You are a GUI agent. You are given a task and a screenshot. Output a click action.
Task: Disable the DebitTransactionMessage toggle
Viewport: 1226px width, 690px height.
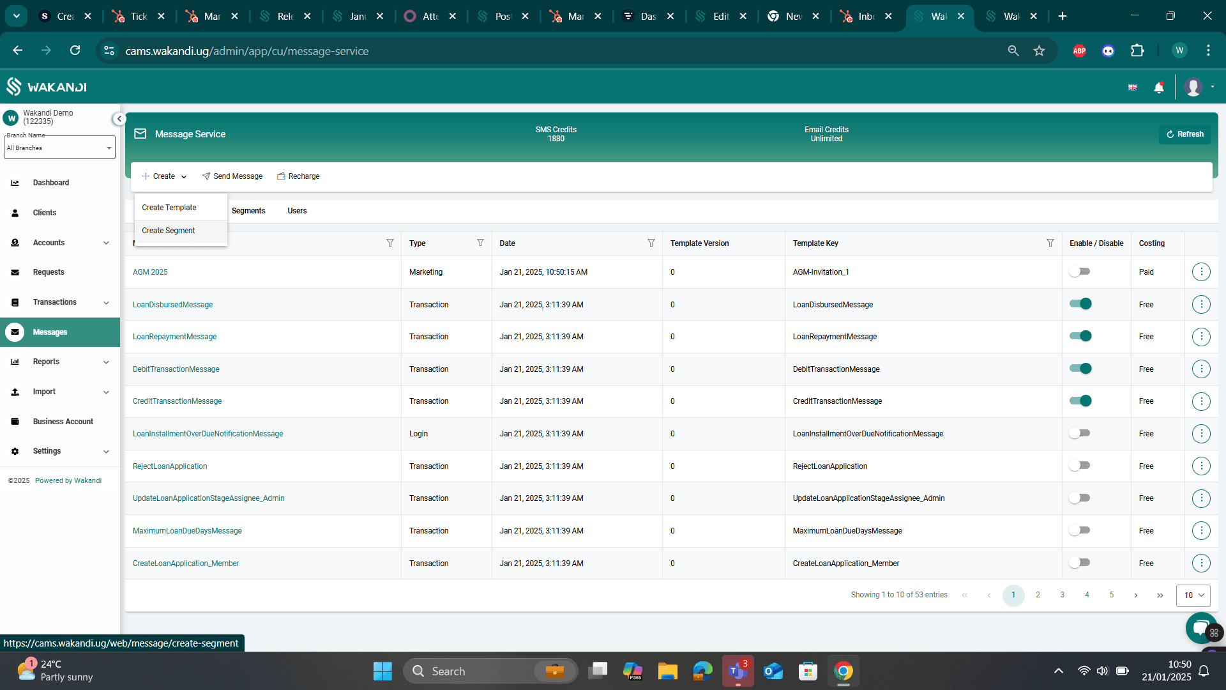pyautogui.click(x=1080, y=369)
